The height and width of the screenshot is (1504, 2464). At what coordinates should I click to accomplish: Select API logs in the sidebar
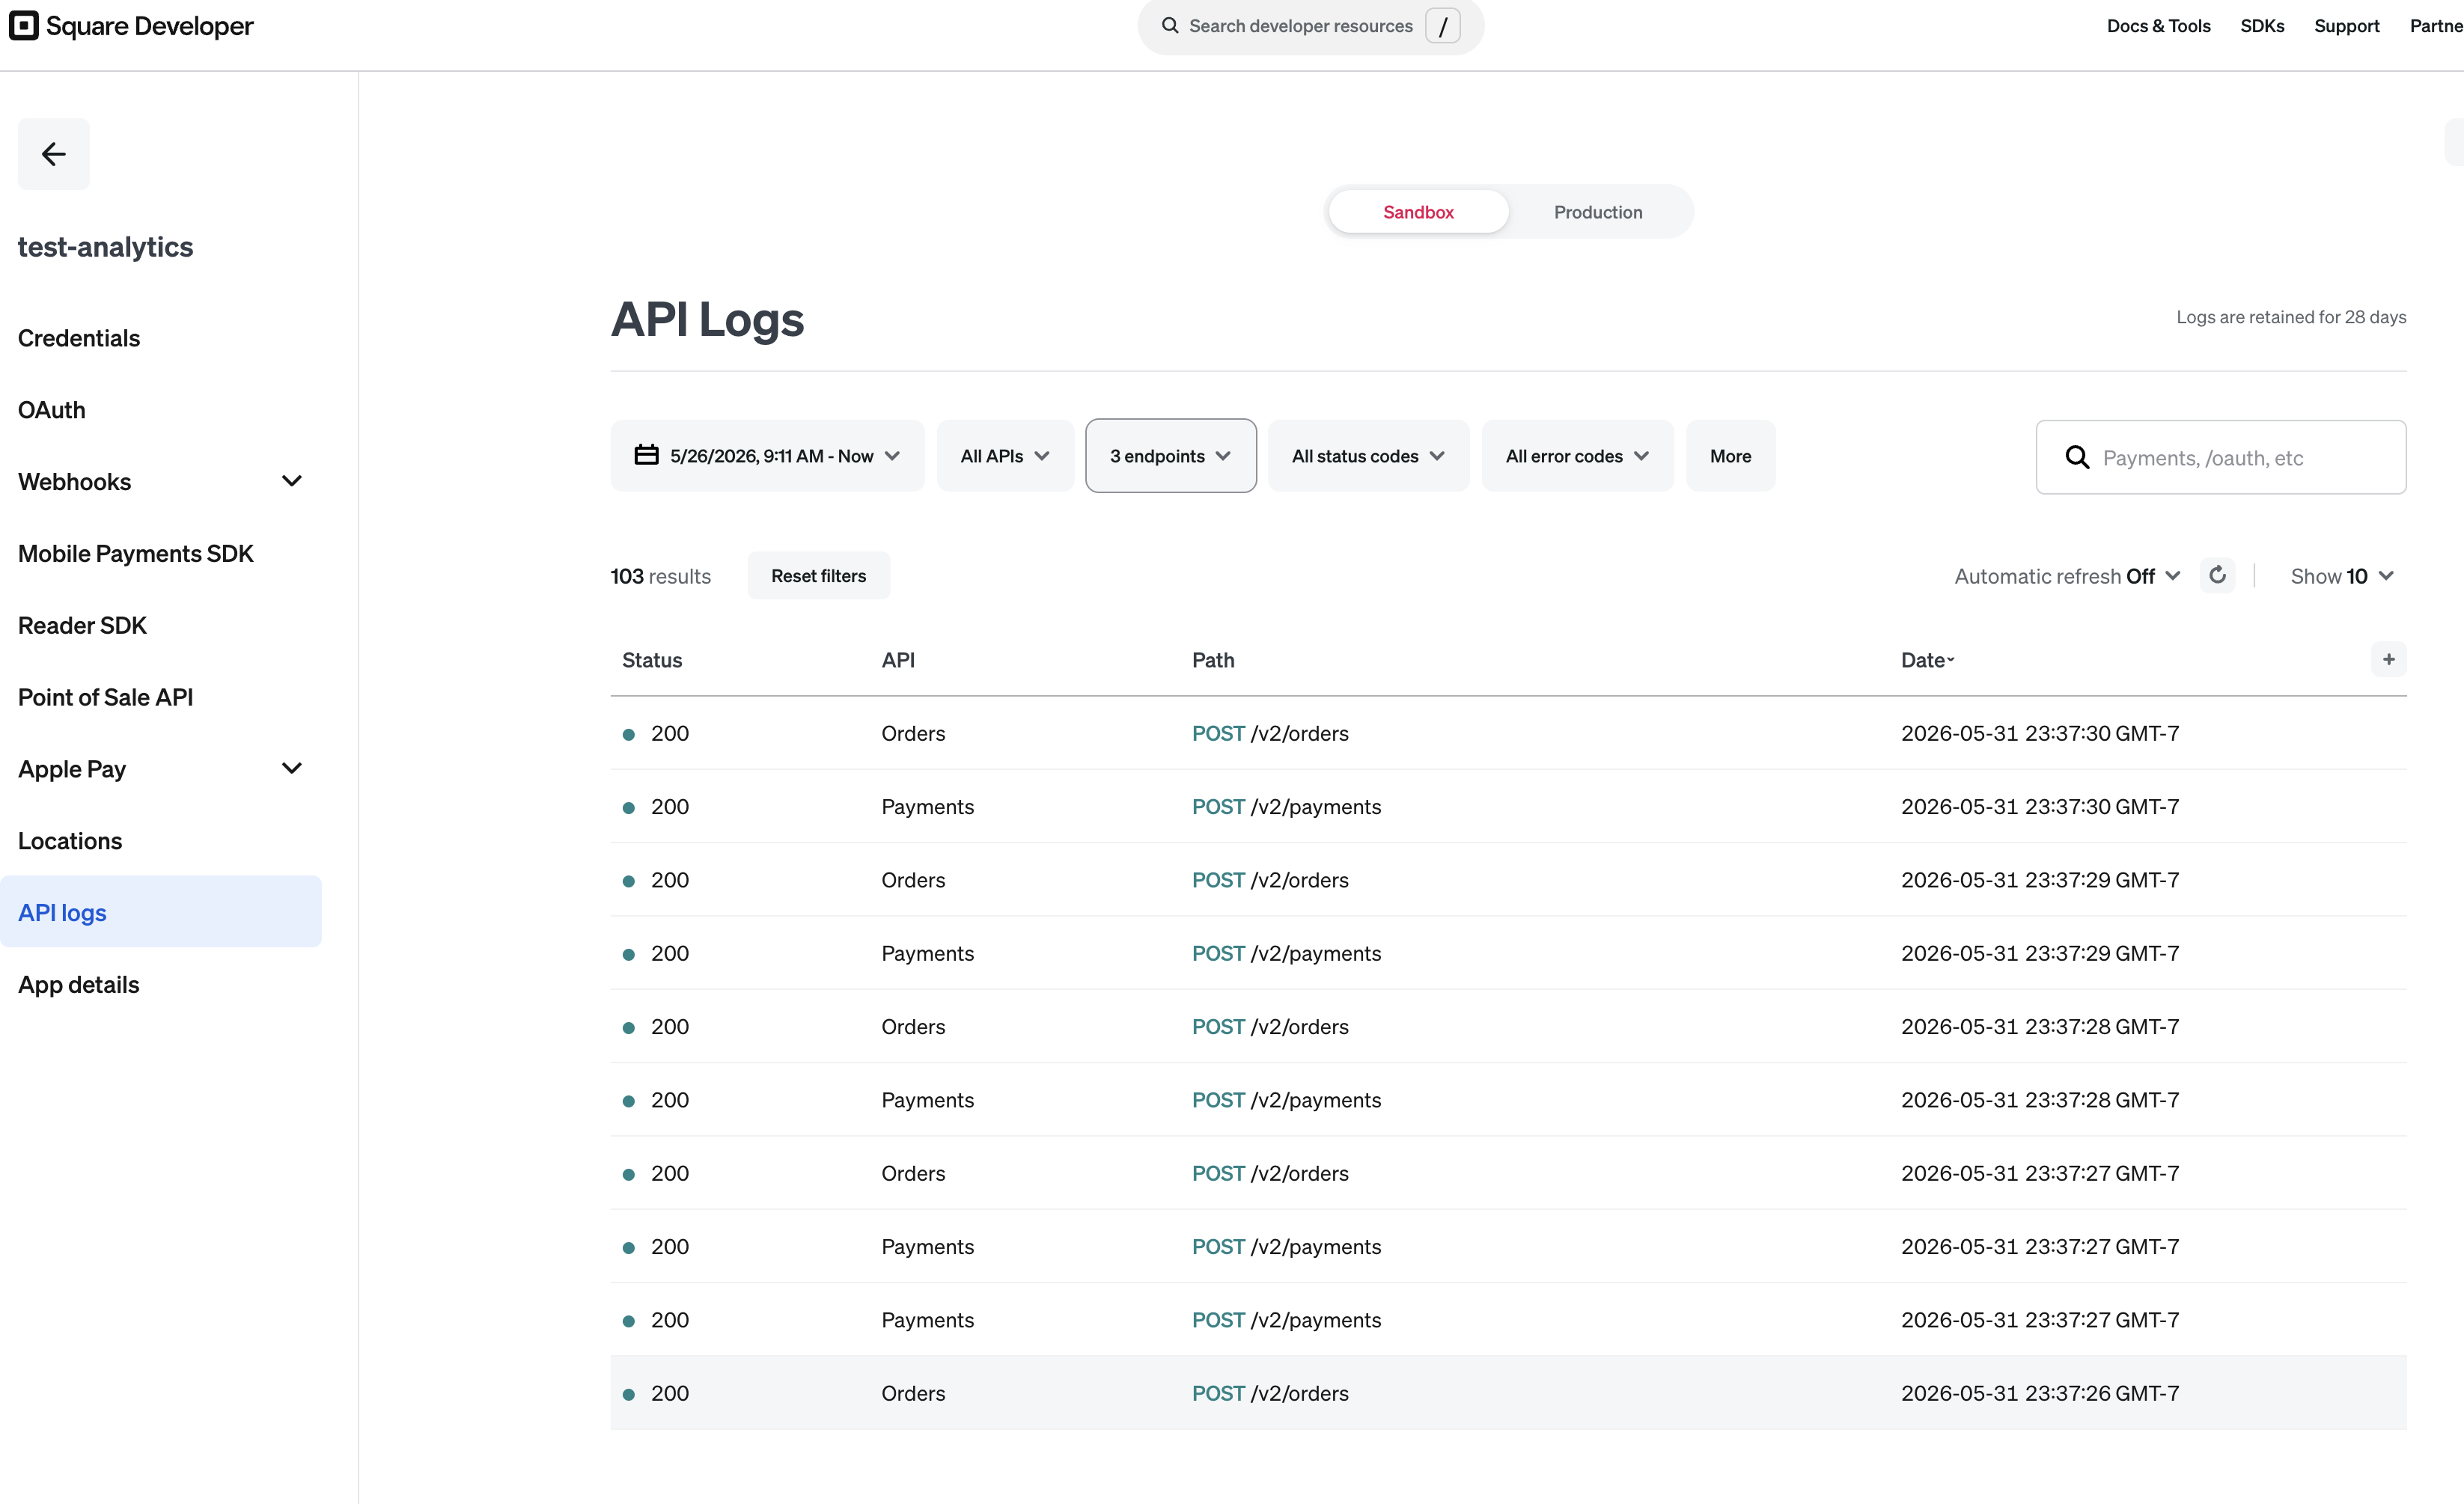click(x=160, y=912)
